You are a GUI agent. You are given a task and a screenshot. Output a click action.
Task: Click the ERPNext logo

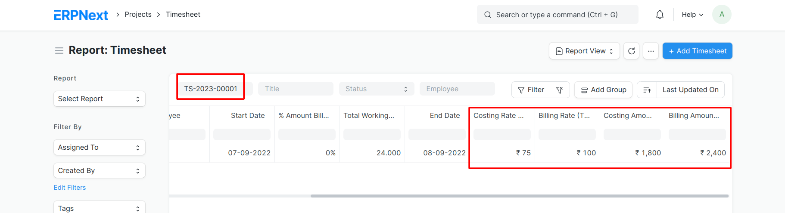tap(81, 15)
